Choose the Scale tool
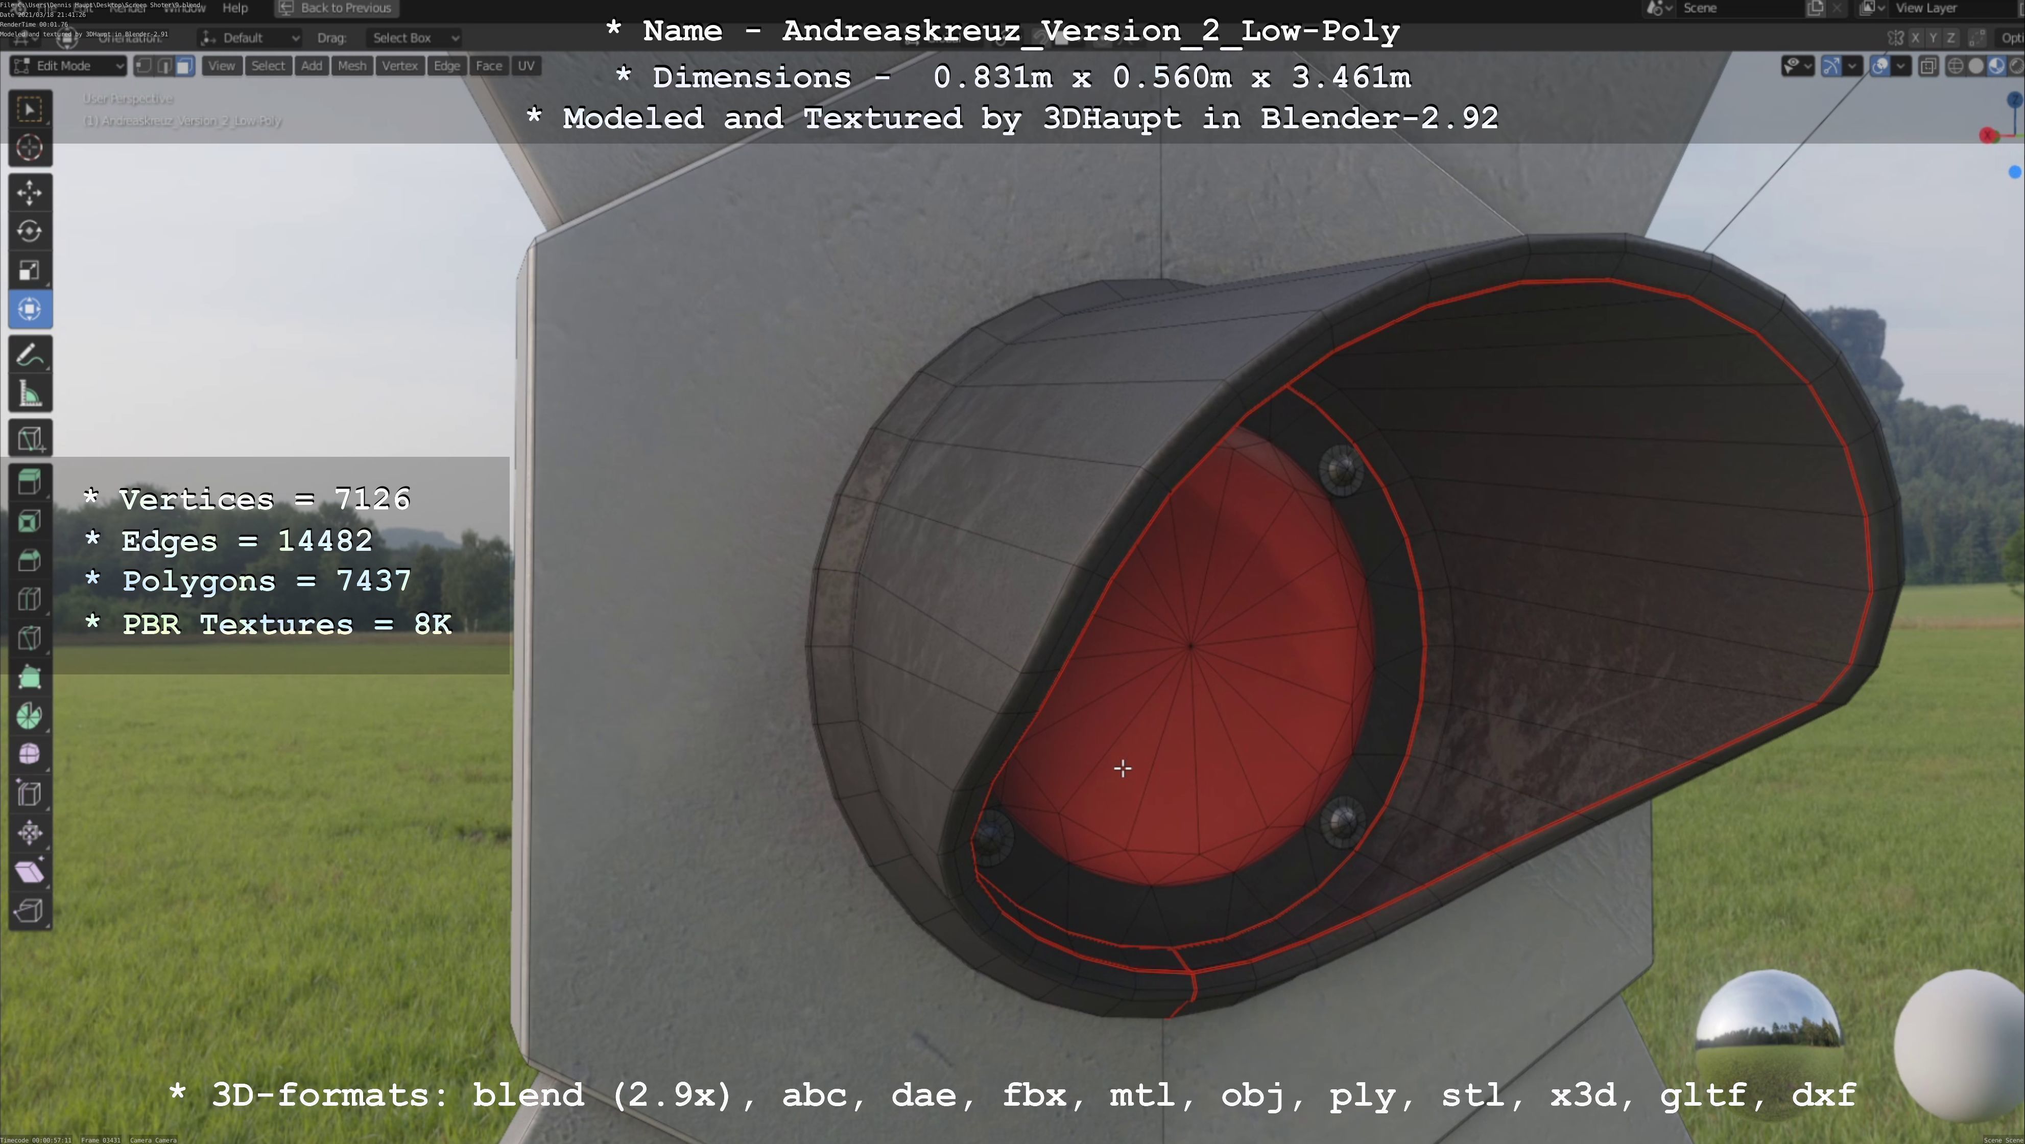This screenshot has width=2025, height=1144. tap(30, 270)
